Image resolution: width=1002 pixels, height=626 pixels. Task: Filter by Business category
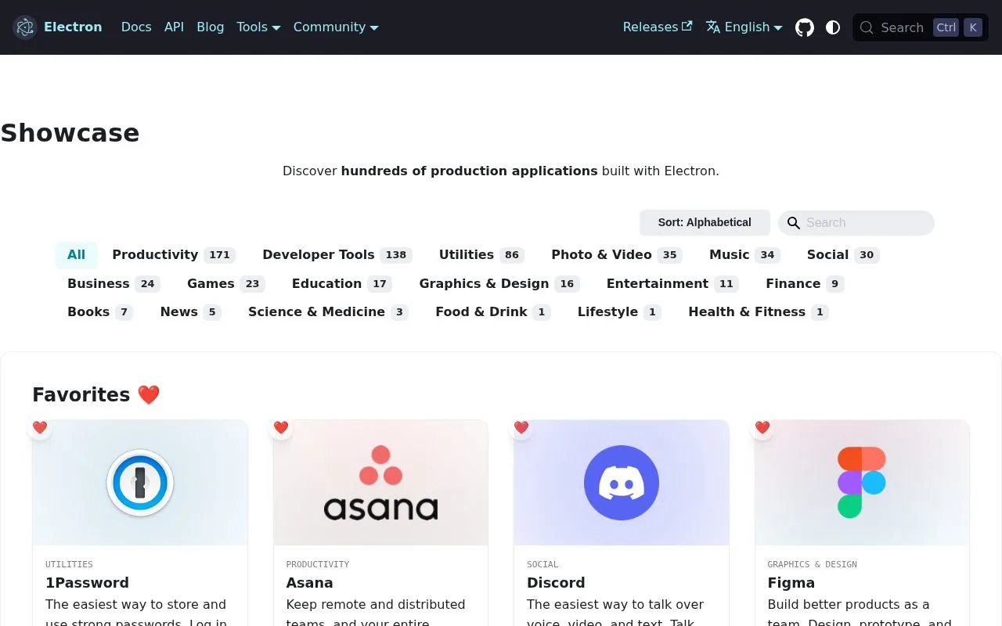click(x=114, y=284)
